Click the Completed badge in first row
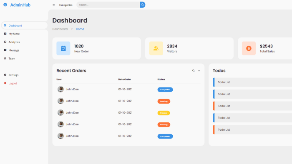Viewport: 292px width, 164px height. pyautogui.click(x=165, y=89)
